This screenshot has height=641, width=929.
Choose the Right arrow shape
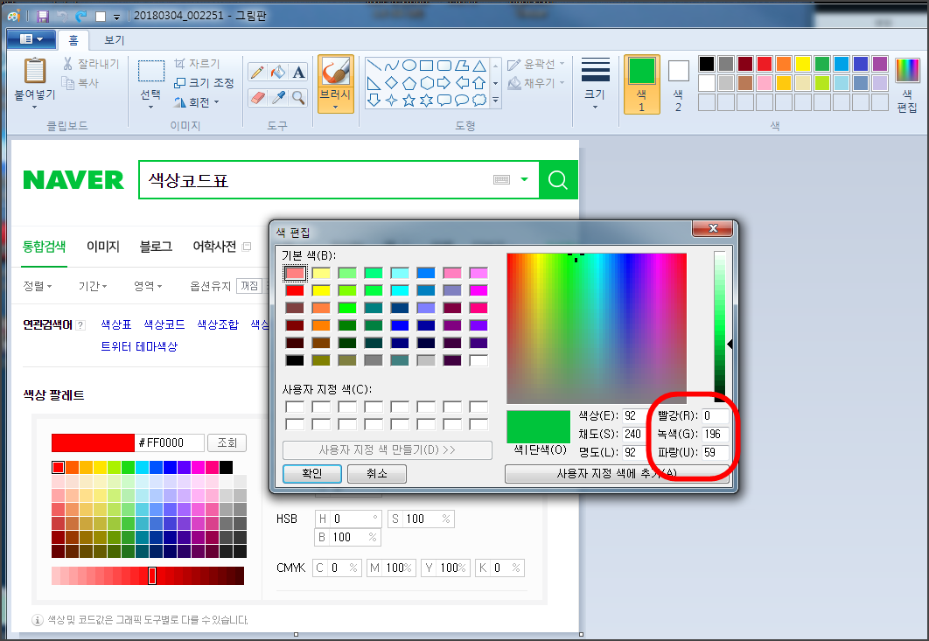(x=444, y=82)
